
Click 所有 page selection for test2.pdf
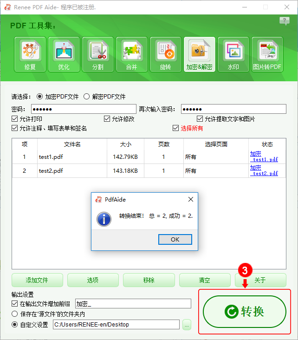(x=216, y=170)
